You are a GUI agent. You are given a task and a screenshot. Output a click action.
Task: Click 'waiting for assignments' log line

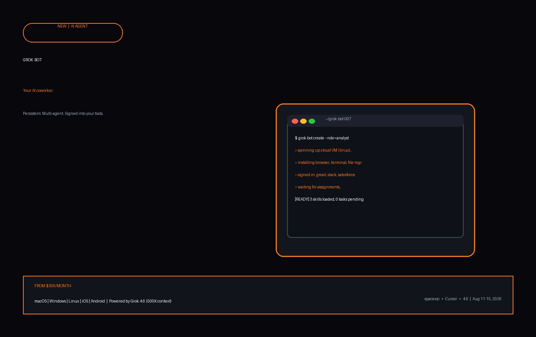(x=319, y=187)
